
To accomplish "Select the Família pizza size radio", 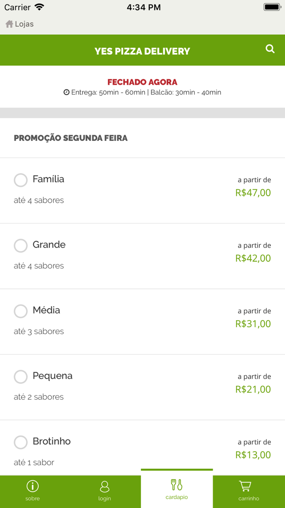I will click(21, 180).
